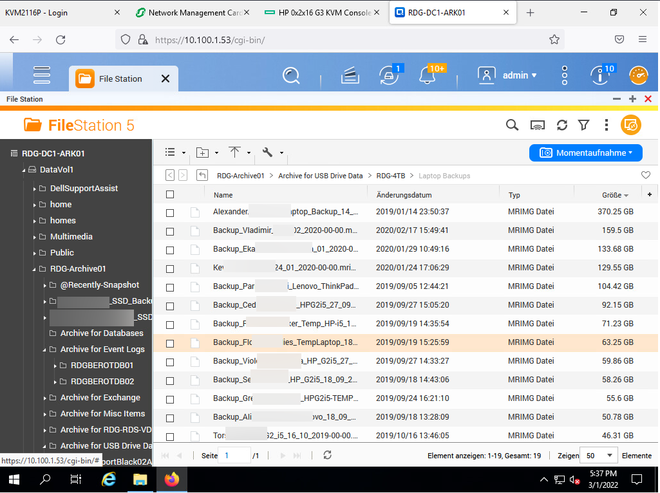This screenshot has width=660, height=493.
Task: Click the upload arrow toolbar icon
Action: 234,153
